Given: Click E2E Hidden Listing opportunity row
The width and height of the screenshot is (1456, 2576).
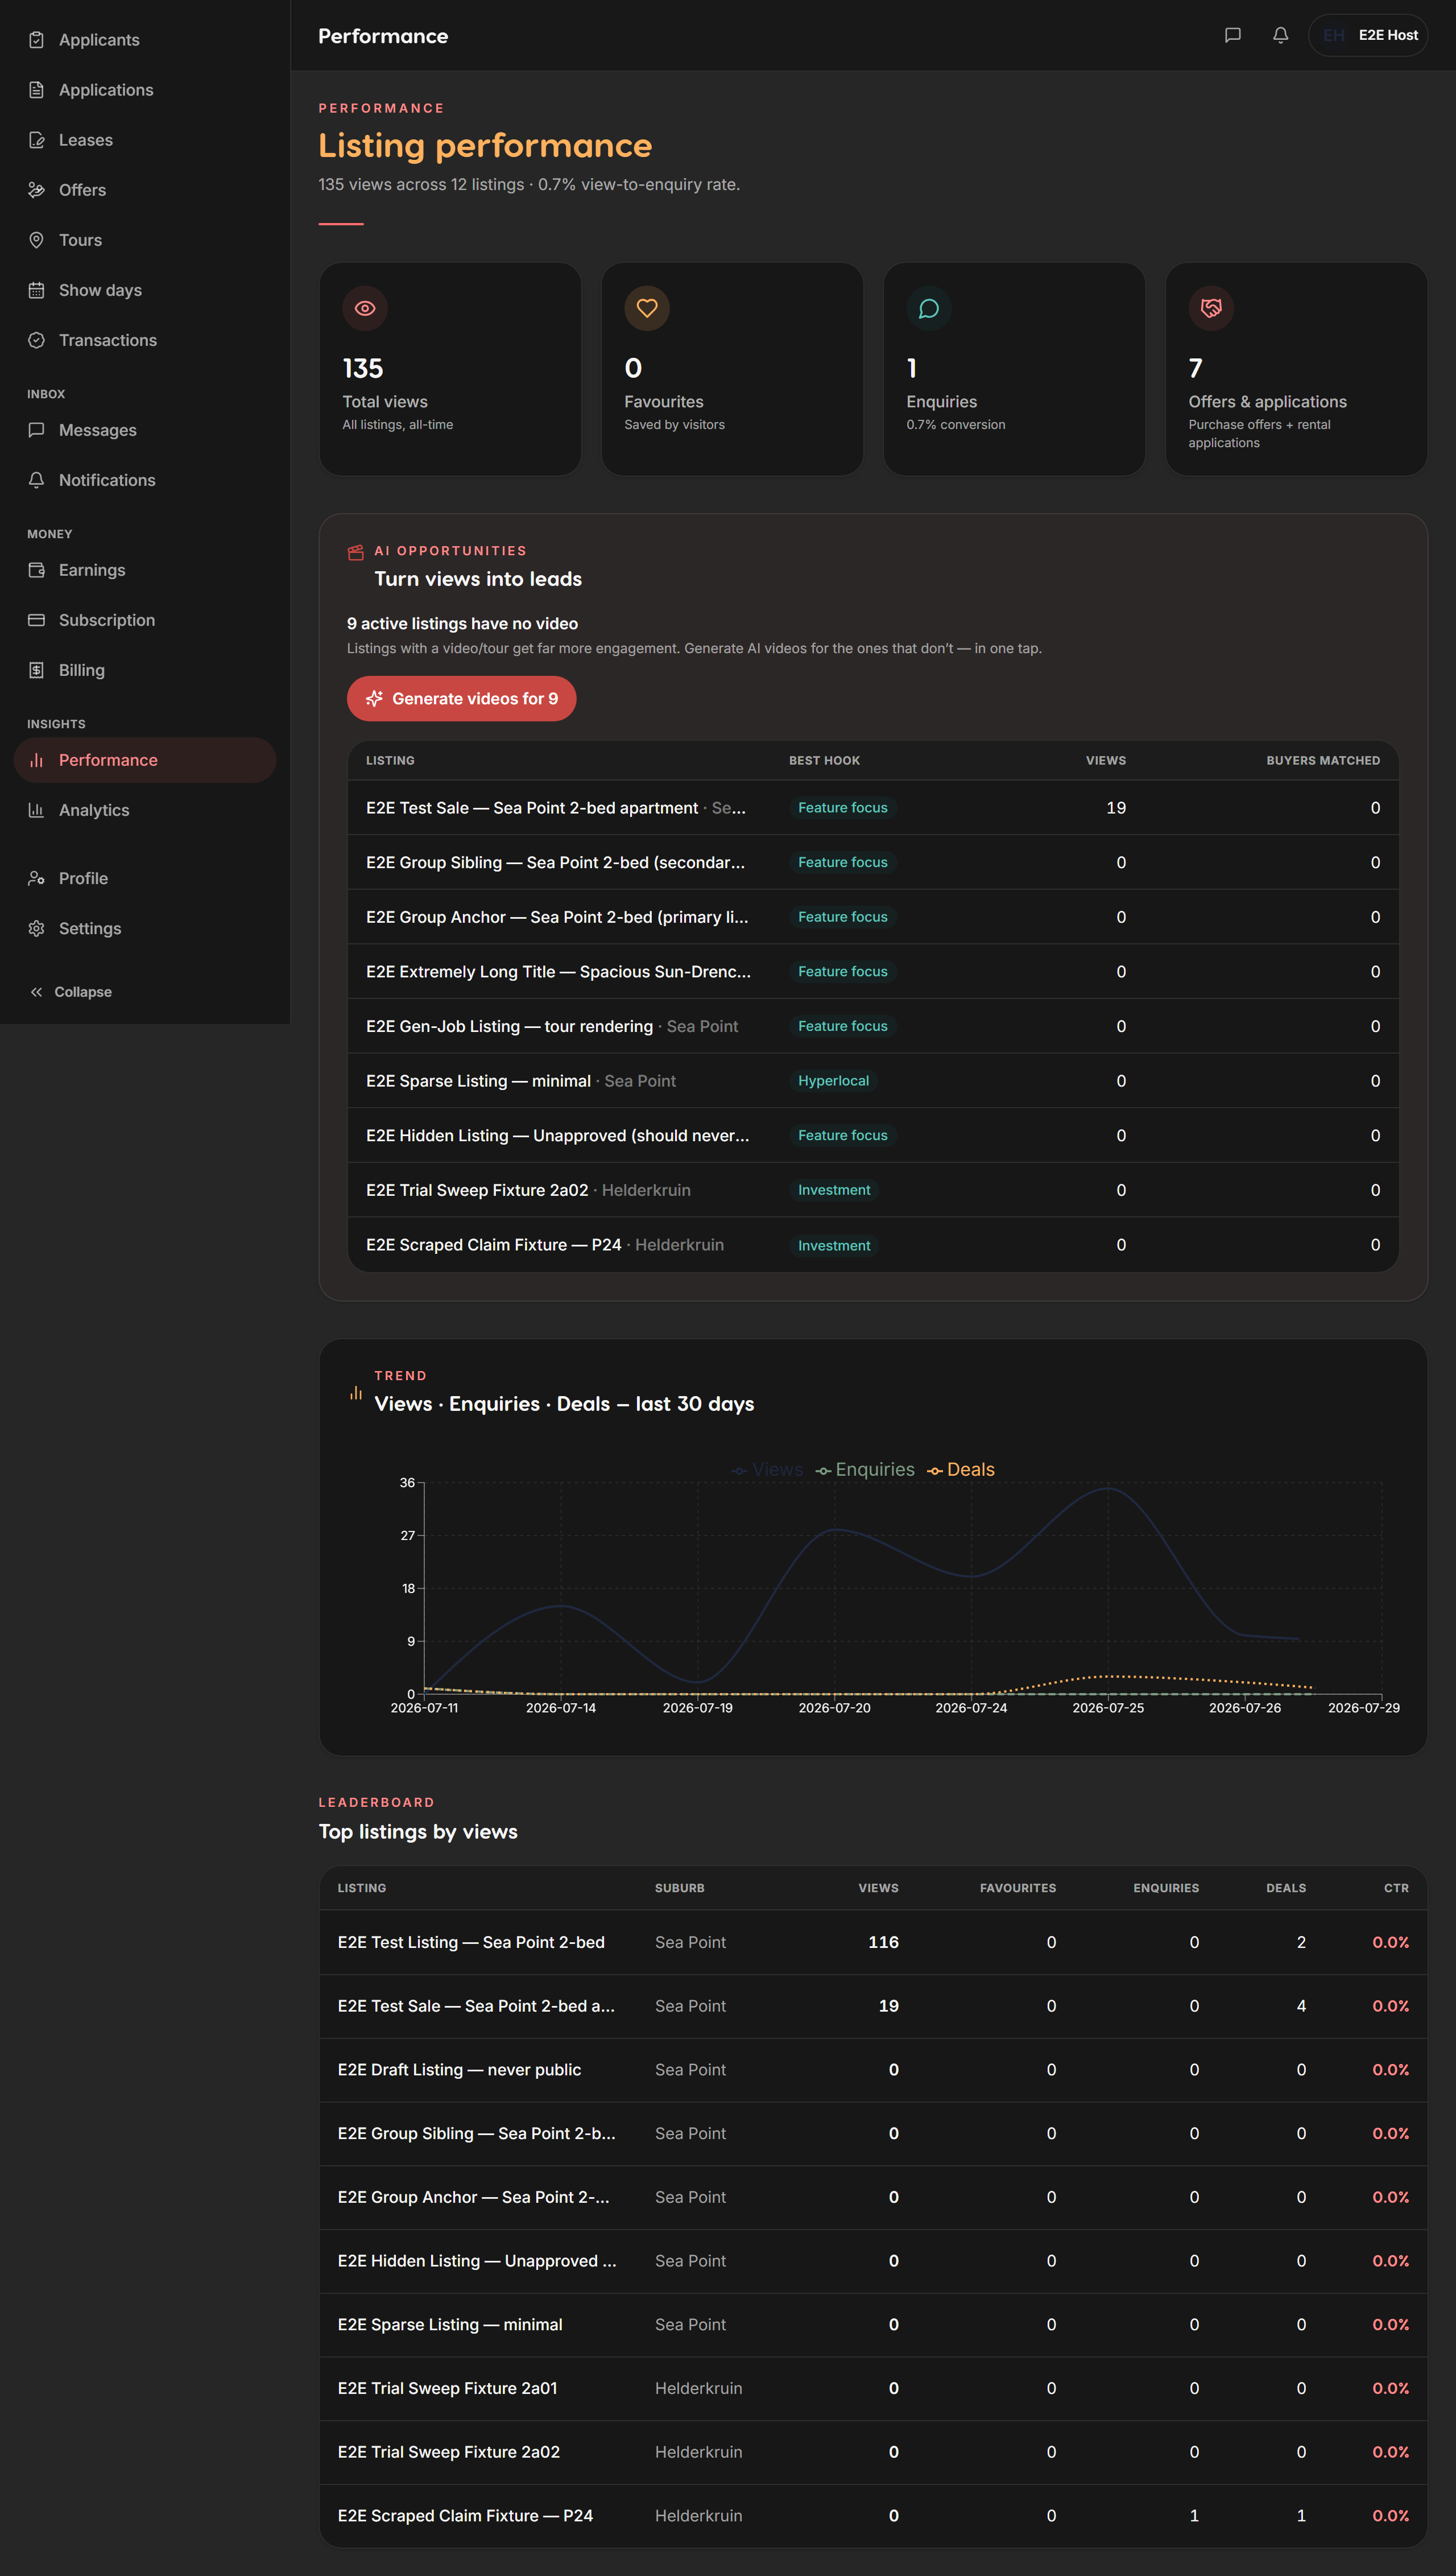Looking at the screenshot, I should pos(873,1136).
